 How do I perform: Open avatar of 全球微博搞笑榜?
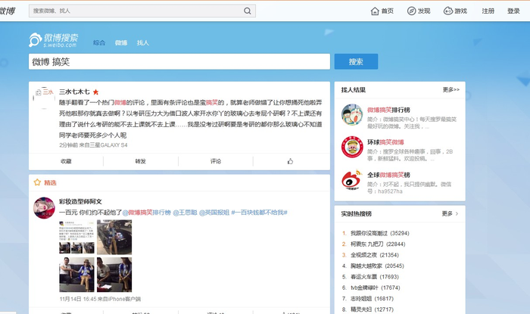point(352,180)
